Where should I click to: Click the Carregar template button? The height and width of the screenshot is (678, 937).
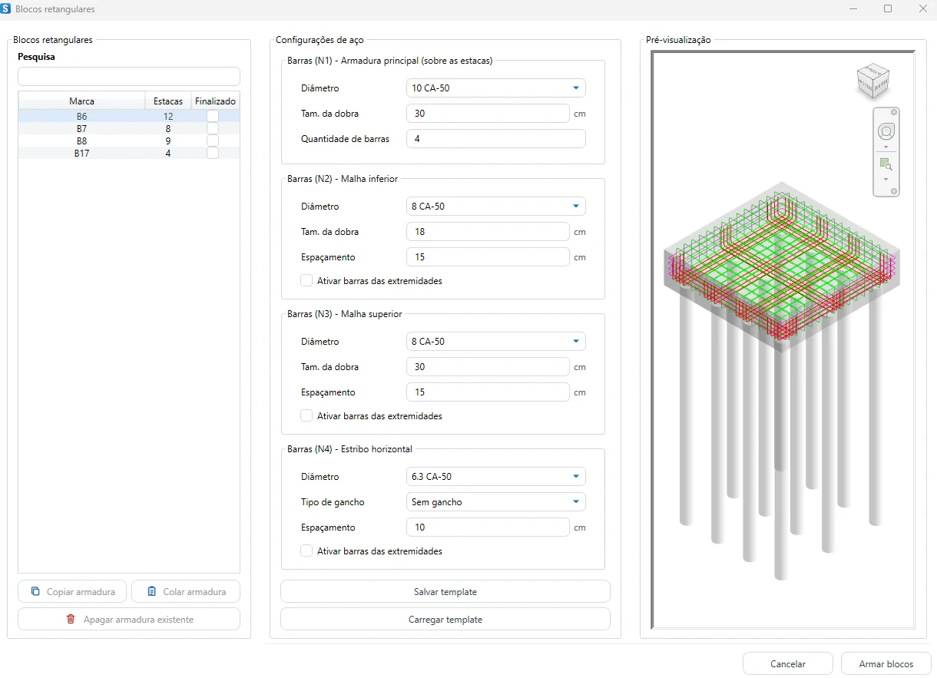(x=445, y=620)
